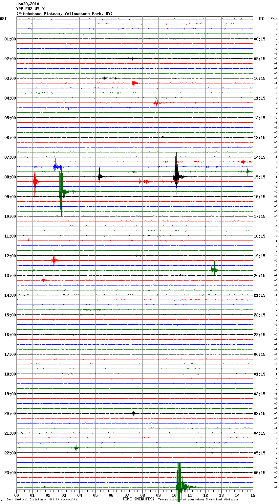279x504 pixels.
Task: Click the Pitchstone Plateau location subtitle
Action: click(64, 14)
